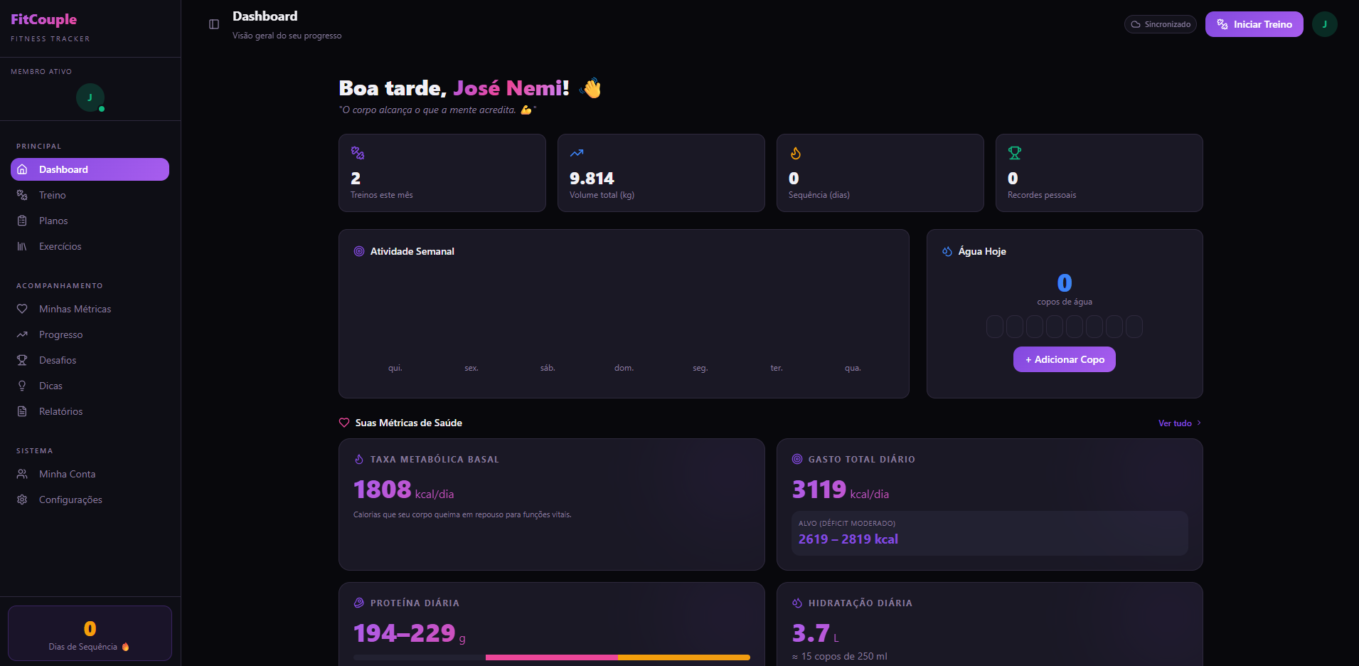The height and width of the screenshot is (666, 1359).
Task: Click the trend icon beside Progresso
Action: click(x=22, y=334)
